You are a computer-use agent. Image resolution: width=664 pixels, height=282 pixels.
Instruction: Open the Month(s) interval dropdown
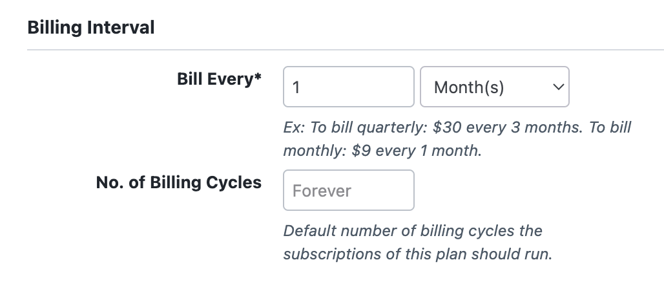494,87
